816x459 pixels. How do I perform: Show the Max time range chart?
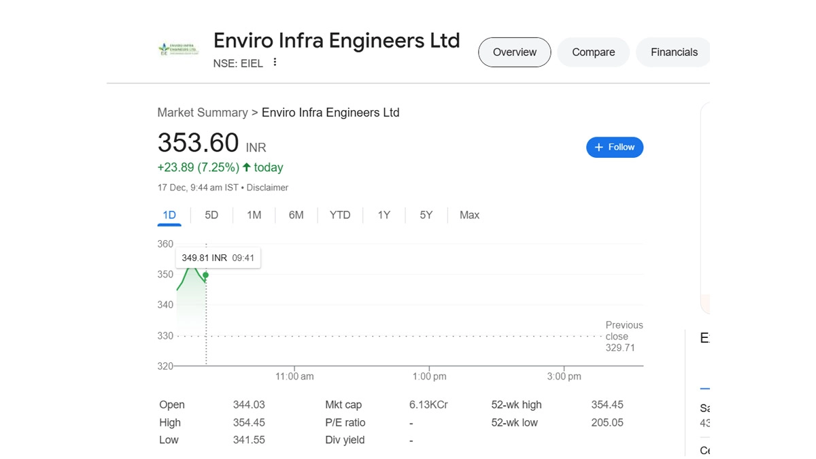pyautogui.click(x=469, y=216)
